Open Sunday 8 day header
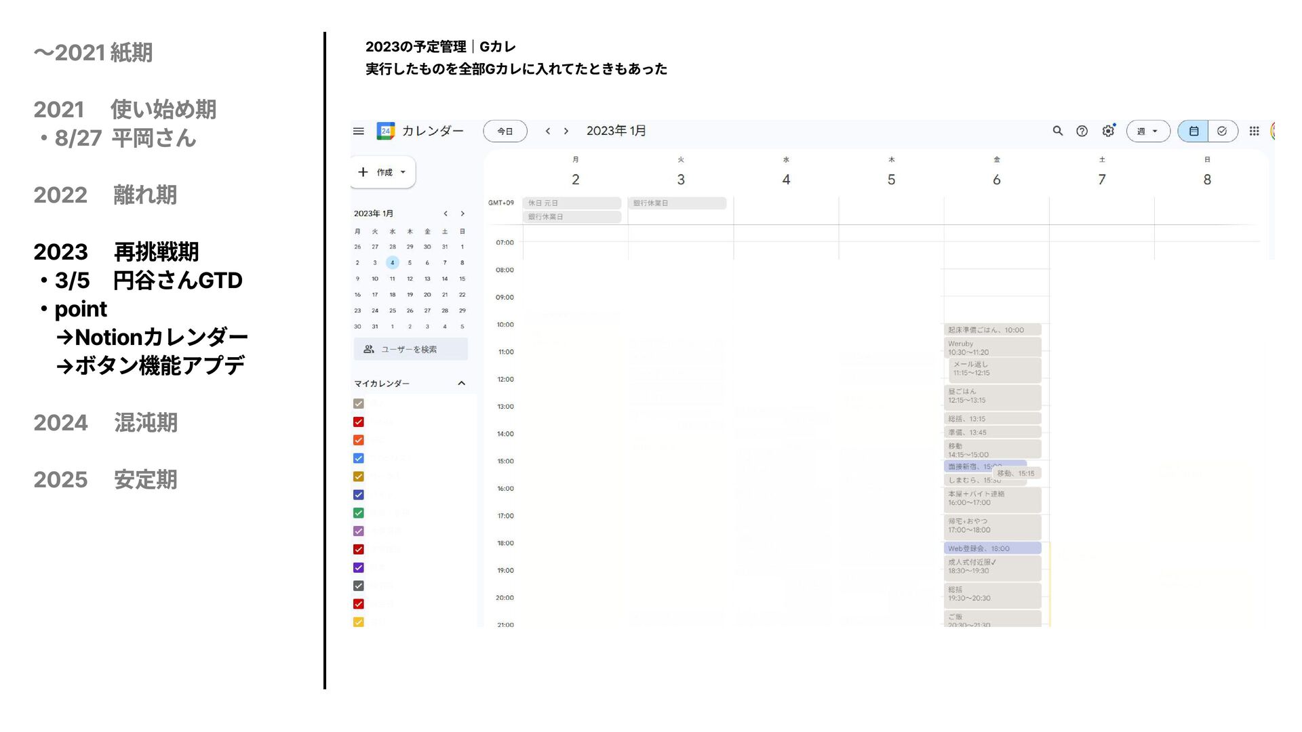Viewport: 1302px width, 732px height. [1207, 179]
